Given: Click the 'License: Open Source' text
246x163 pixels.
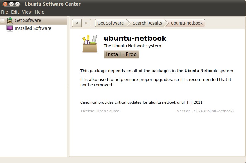Looking at the screenshot, I should point(100,111).
